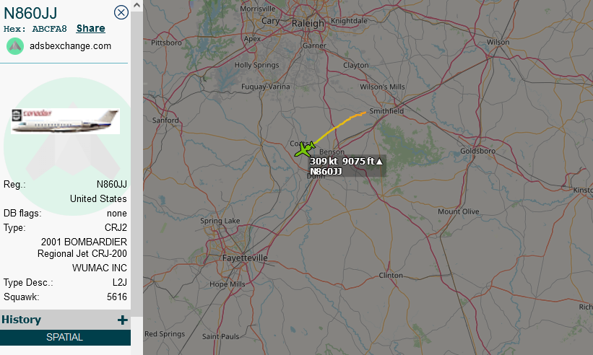
Task: Select the green aircraft icon on map
Action: 305,149
